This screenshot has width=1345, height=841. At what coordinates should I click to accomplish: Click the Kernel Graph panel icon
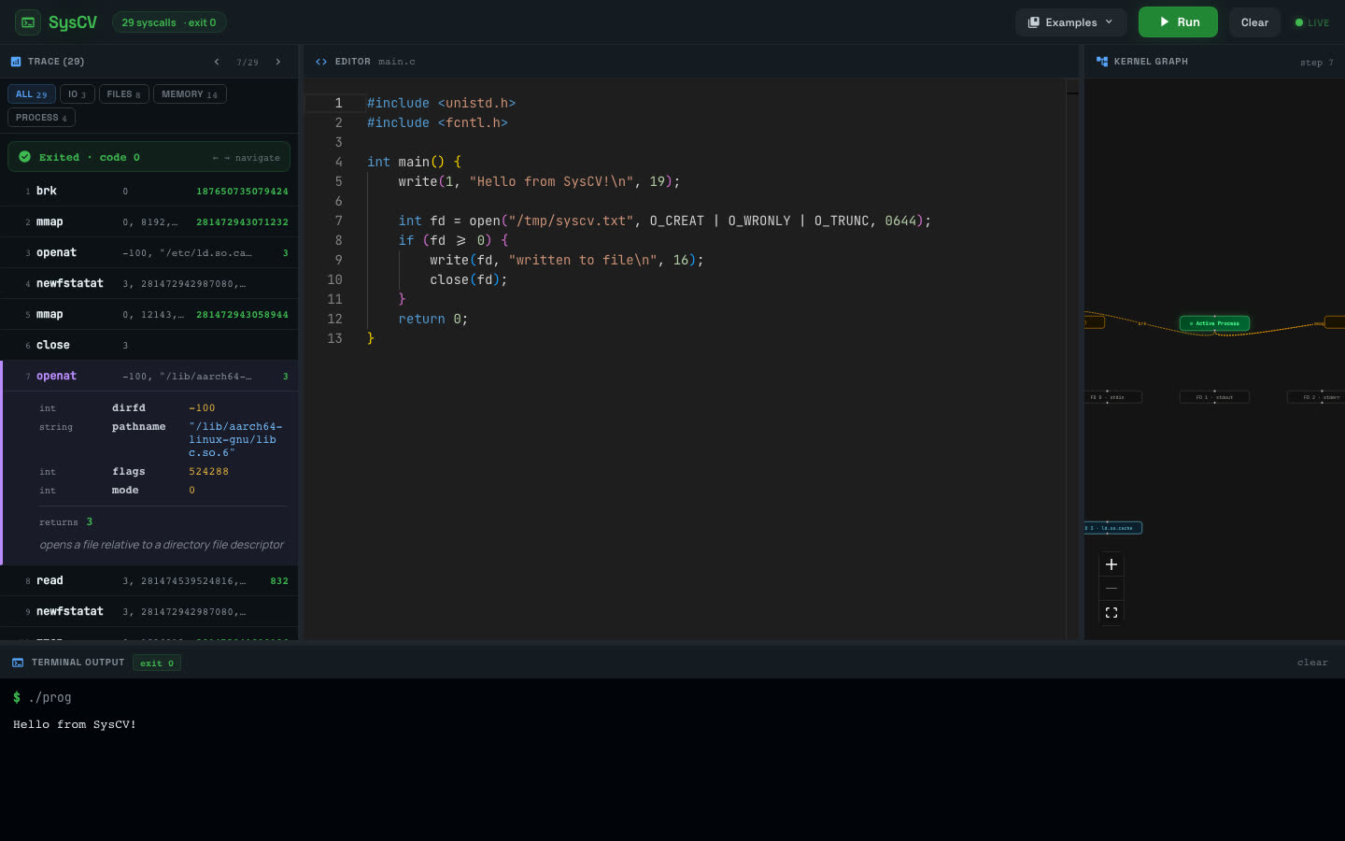click(x=1102, y=62)
